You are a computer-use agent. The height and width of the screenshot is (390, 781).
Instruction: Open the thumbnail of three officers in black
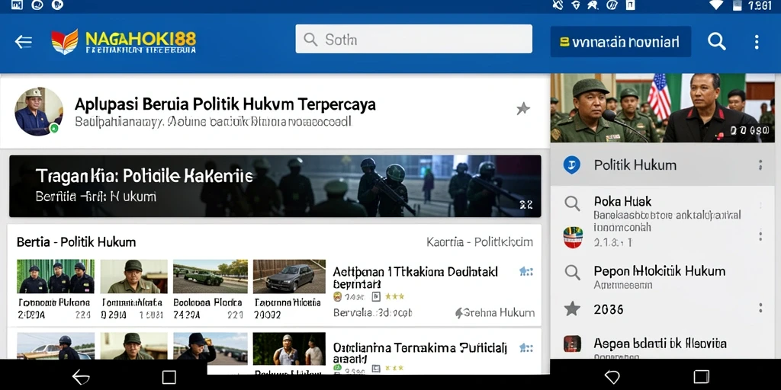click(56, 276)
